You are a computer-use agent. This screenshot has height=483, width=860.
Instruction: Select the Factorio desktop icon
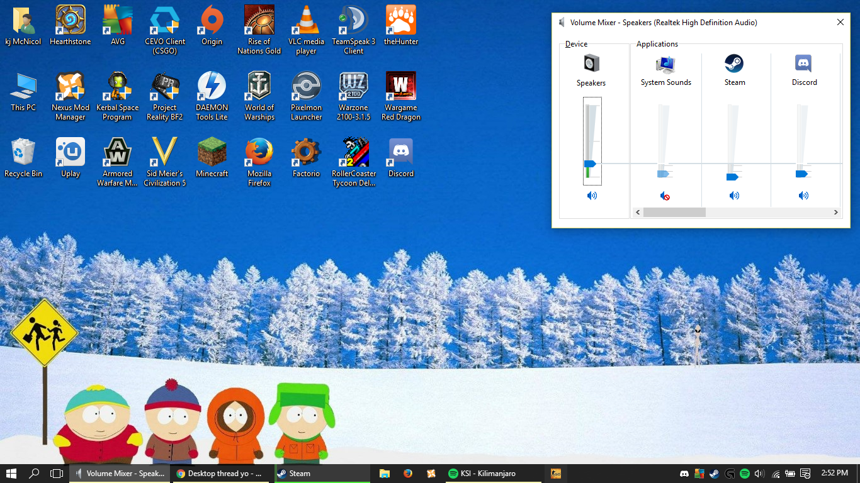307,158
